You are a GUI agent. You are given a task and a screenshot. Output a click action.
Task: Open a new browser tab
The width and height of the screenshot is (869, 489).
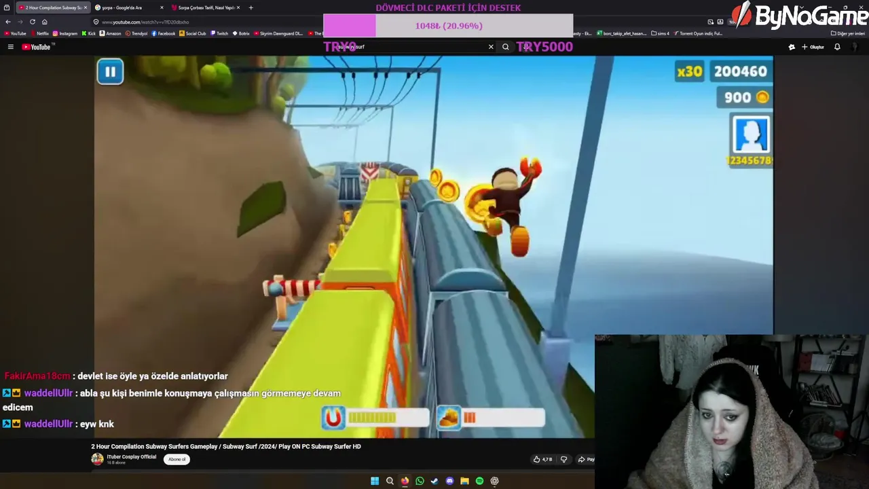pyautogui.click(x=251, y=7)
